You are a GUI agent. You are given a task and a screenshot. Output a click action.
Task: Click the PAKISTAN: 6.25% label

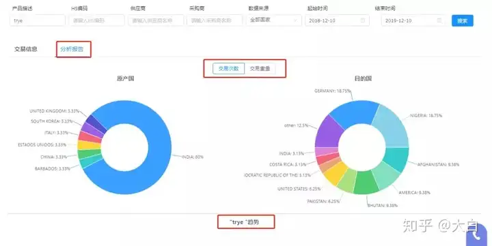tap(323, 201)
